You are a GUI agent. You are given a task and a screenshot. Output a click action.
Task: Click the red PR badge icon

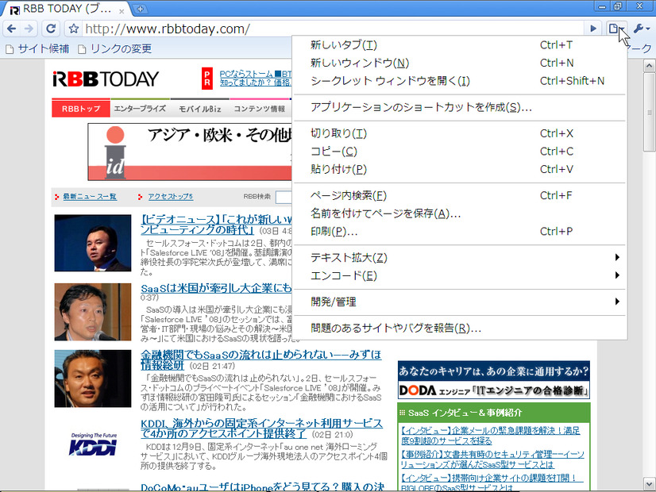click(206, 79)
